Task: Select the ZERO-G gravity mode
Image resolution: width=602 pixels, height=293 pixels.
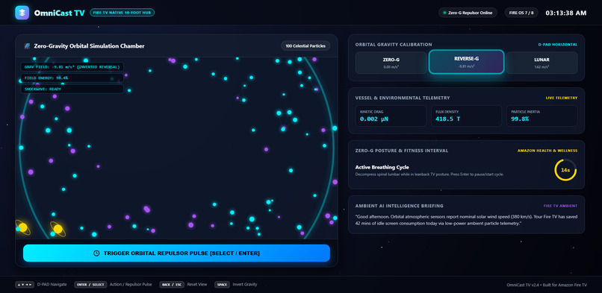Action: tap(391, 63)
